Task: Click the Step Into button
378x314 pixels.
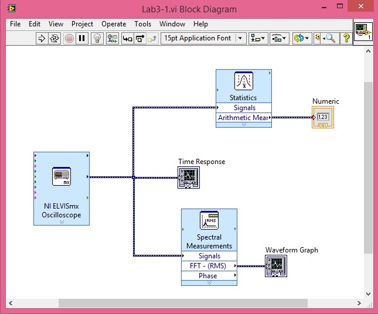Action: (x=127, y=38)
